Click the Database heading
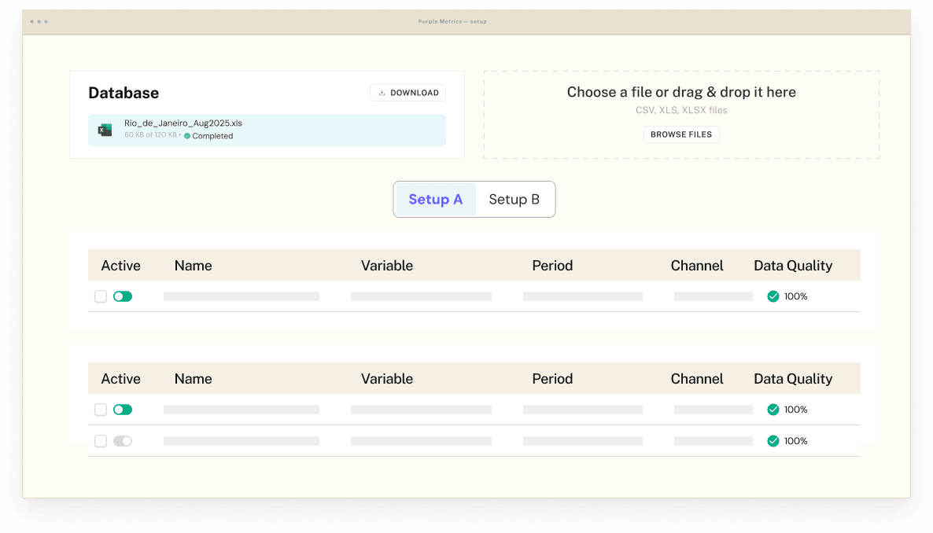The height and width of the screenshot is (533, 933). pyautogui.click(x=124, y=93)
